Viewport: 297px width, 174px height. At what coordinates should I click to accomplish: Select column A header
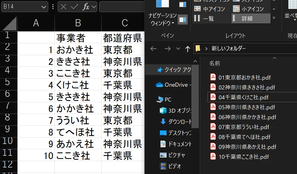[x=36, y=23]
